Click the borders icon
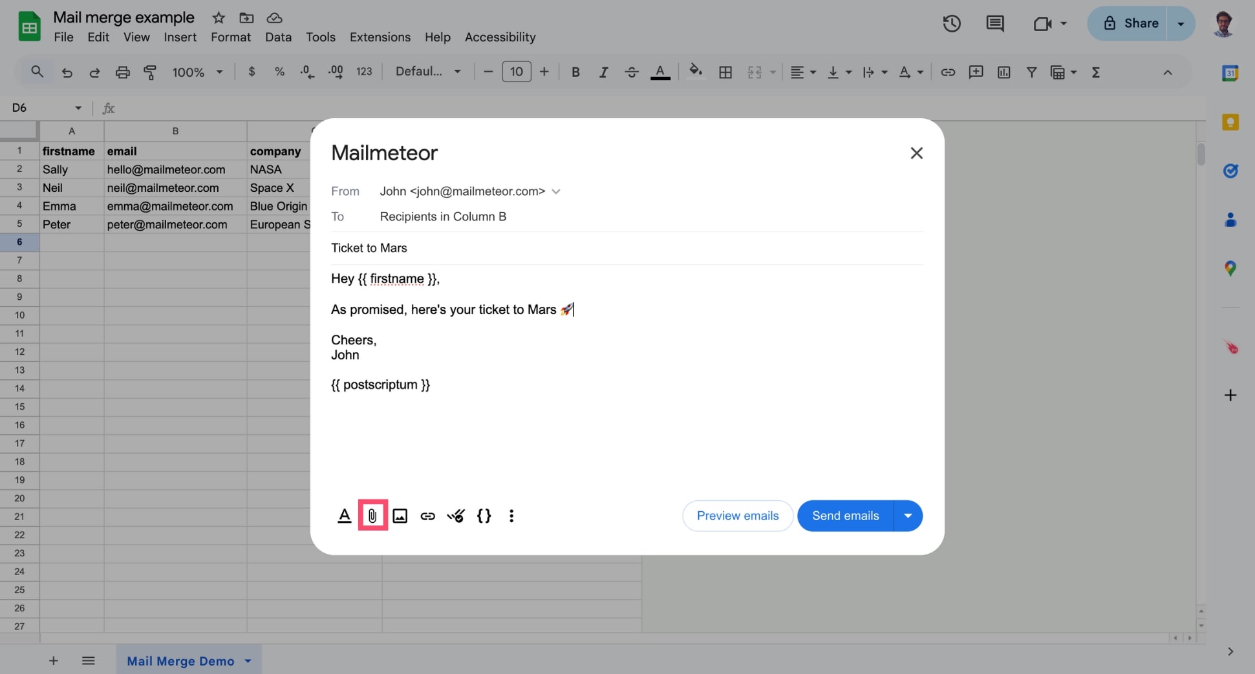Viewport: 1255px width, 674px height. (725, 72)
